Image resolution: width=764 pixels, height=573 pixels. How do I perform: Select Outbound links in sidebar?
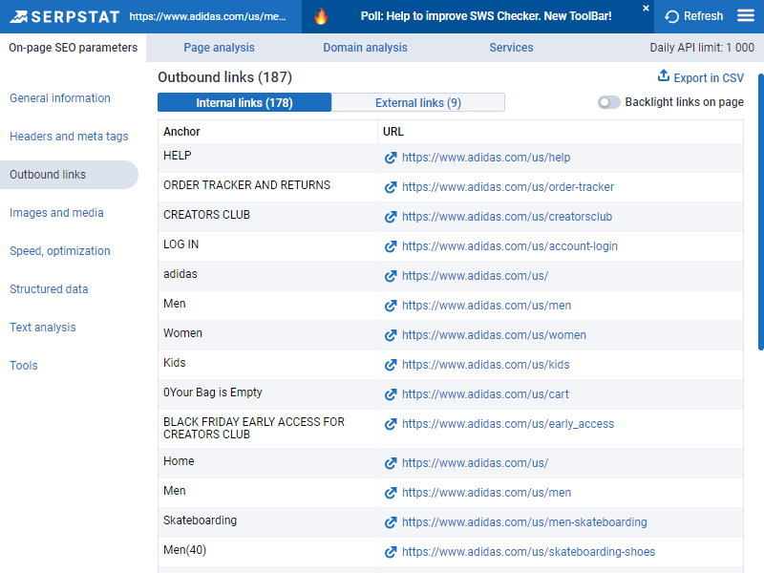[69, 175]
